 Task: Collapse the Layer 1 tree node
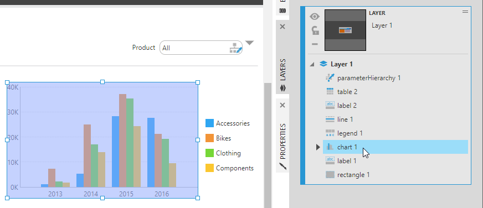[x=312, y=64]
